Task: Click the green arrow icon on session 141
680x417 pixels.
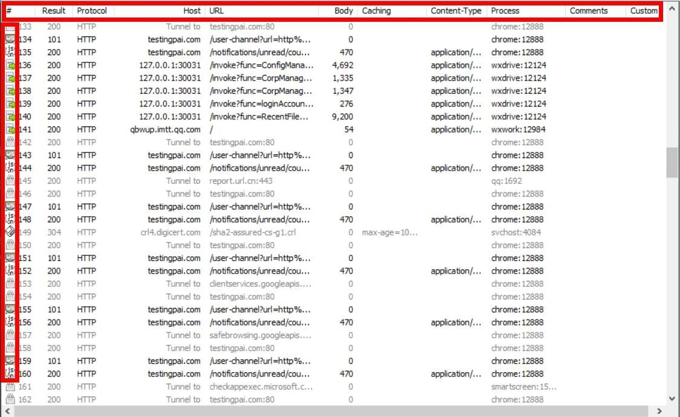Action: [x=8, y=130]
